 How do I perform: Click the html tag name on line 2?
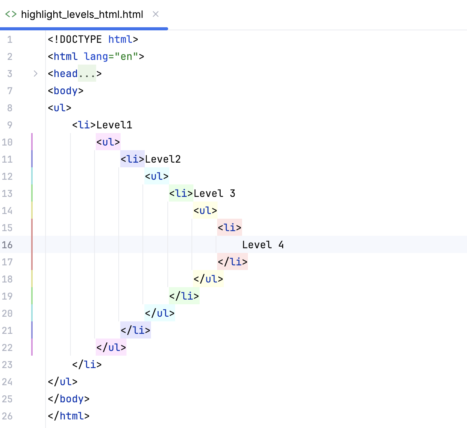tap(66, 56)
